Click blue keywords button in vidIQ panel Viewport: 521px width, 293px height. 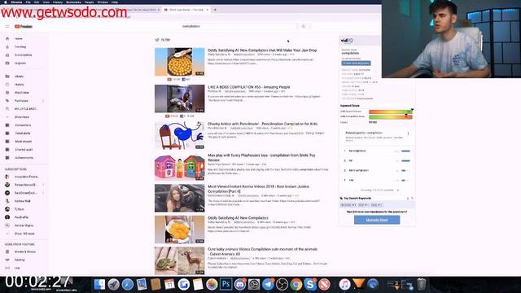pyautogui.click(x=356, y=63)
